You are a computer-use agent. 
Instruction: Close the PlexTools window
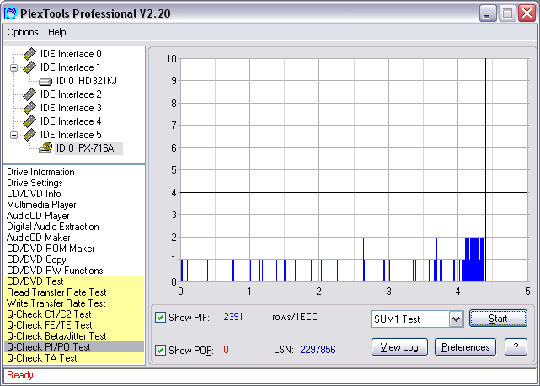[527, 13]
